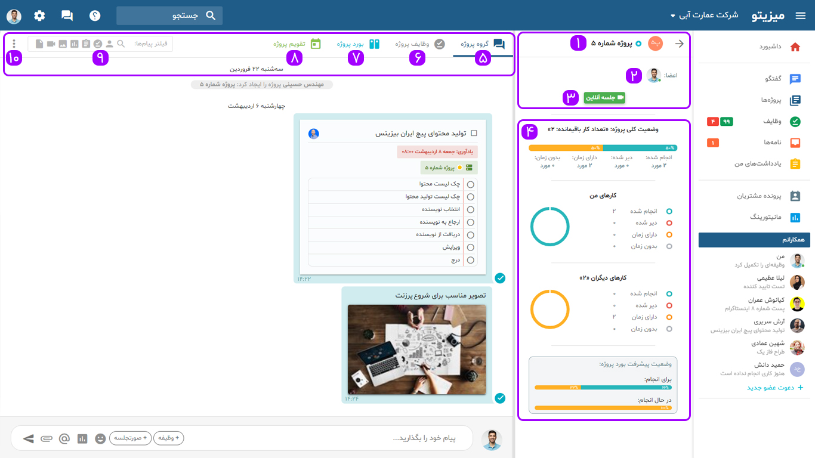The image size is (815, 458).
Task: Open the help question mark icon
Action: coord(95,16)
